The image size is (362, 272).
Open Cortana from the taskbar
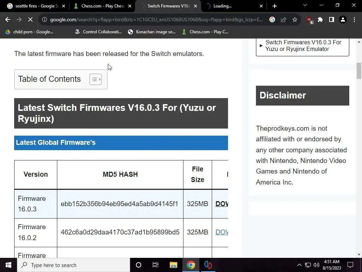pos(138,265)
